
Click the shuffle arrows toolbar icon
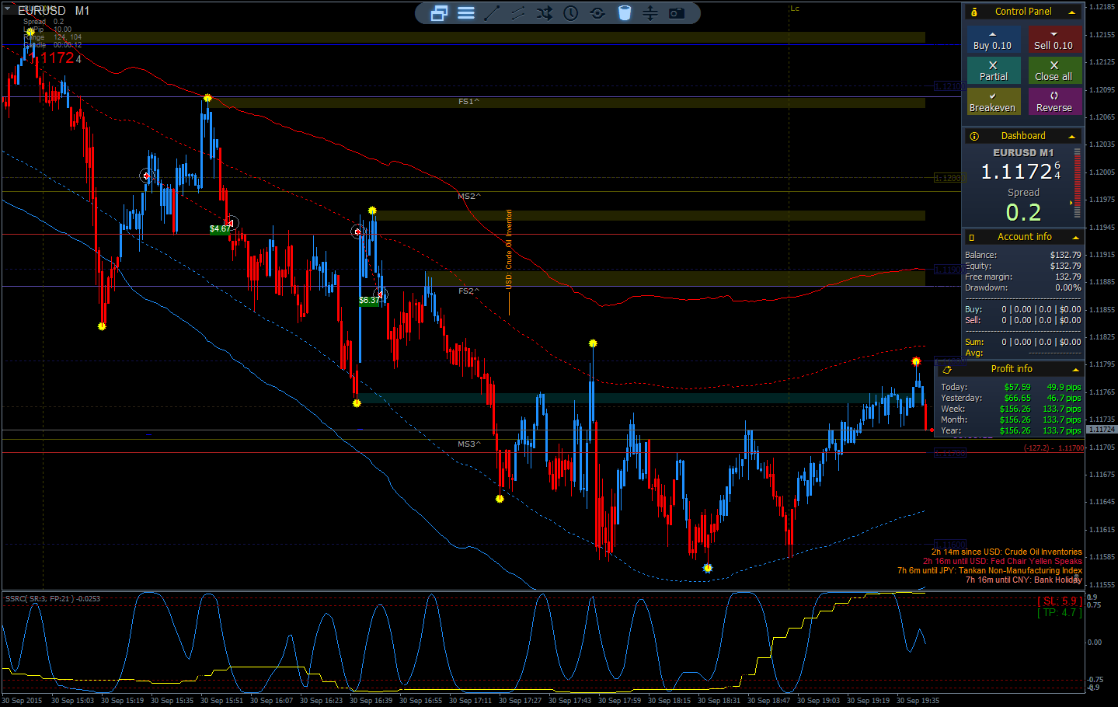(545, 13)
